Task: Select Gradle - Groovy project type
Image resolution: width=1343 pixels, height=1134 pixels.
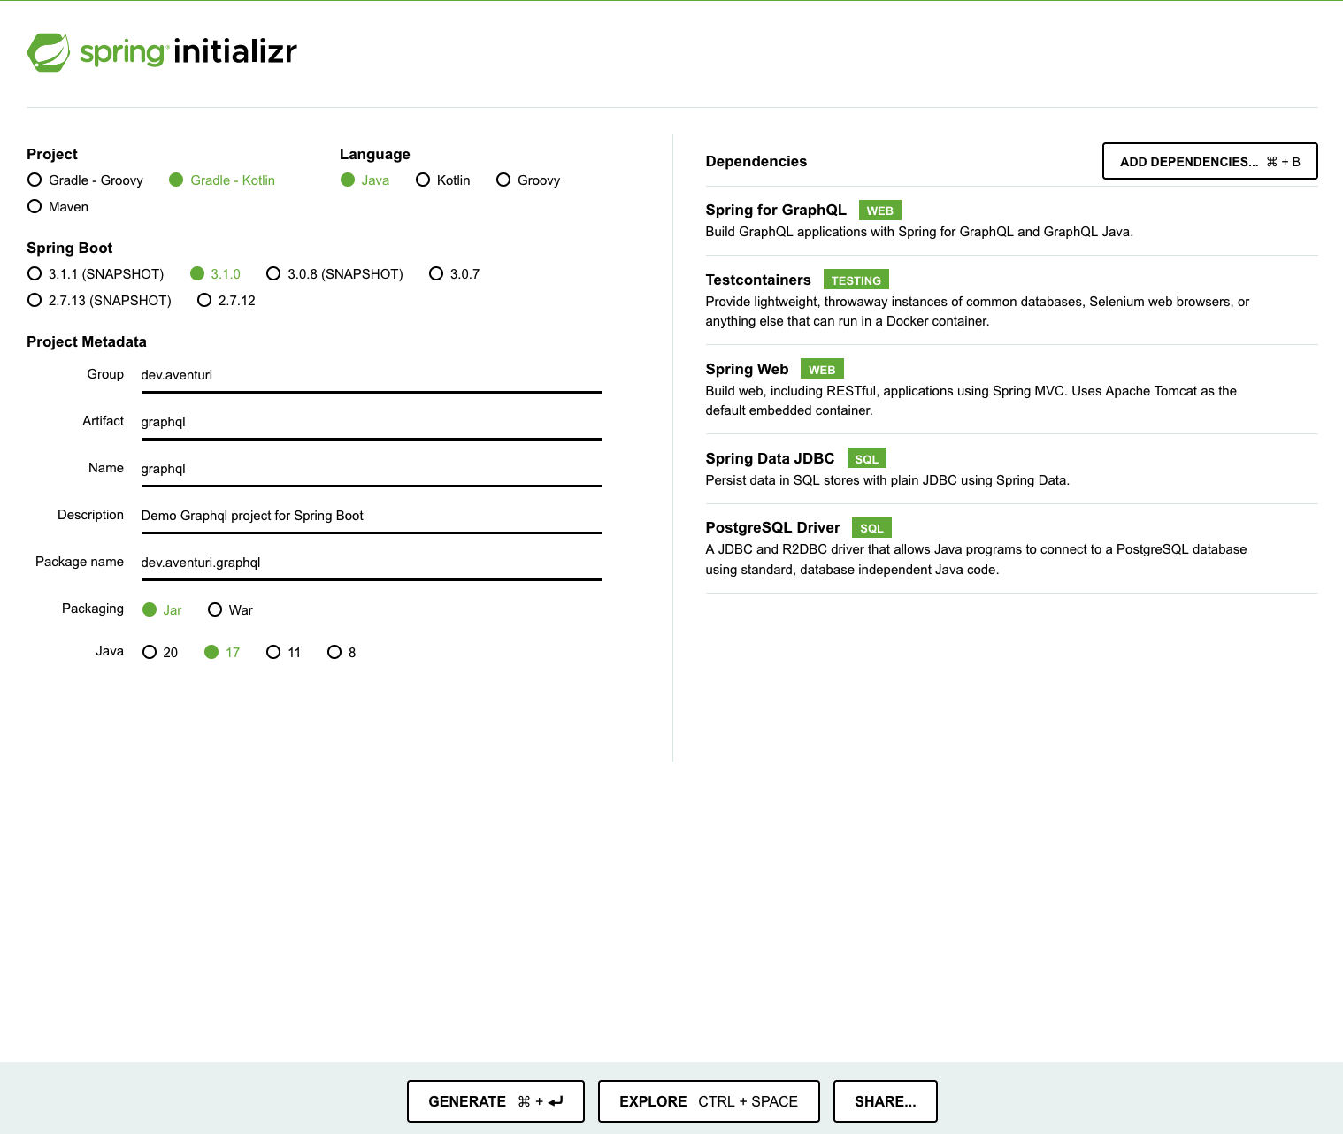Action: tap(85, 180)
